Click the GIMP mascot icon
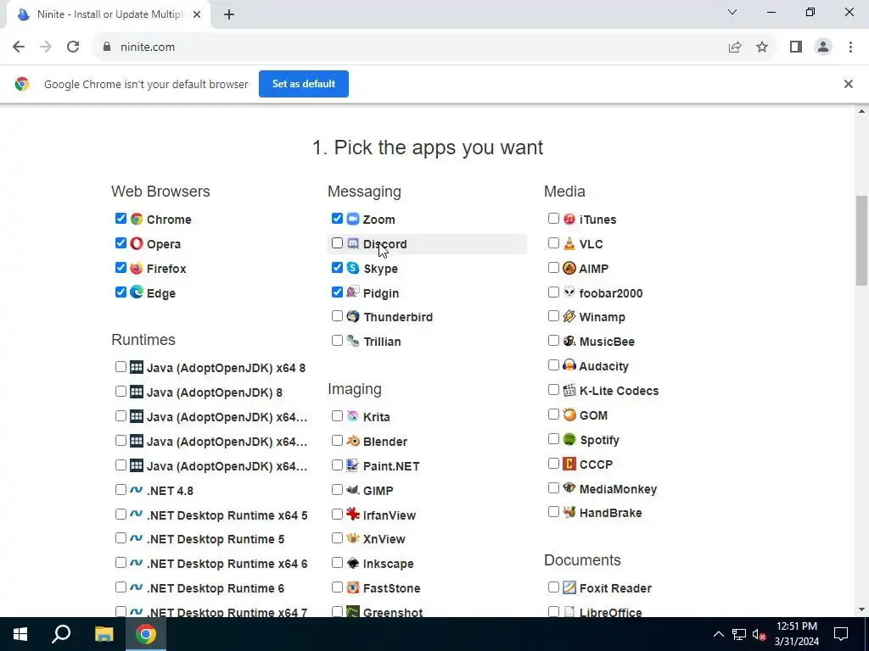Viewport: 869px width, 651px height. pos(353,490)
